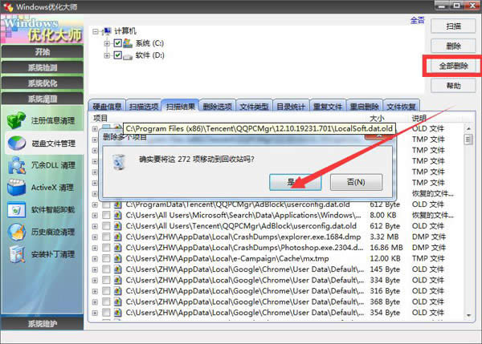Click the recycle bin icon in delete dialog
The image size is (482, 344).
(119, 162)
